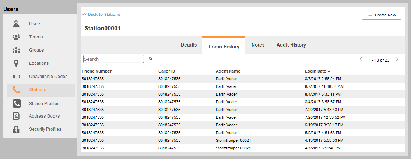This screenshot has width=411, height=159.
Task: Click the Unavailable Codes pill icon
Action: (x=16, y=77)
